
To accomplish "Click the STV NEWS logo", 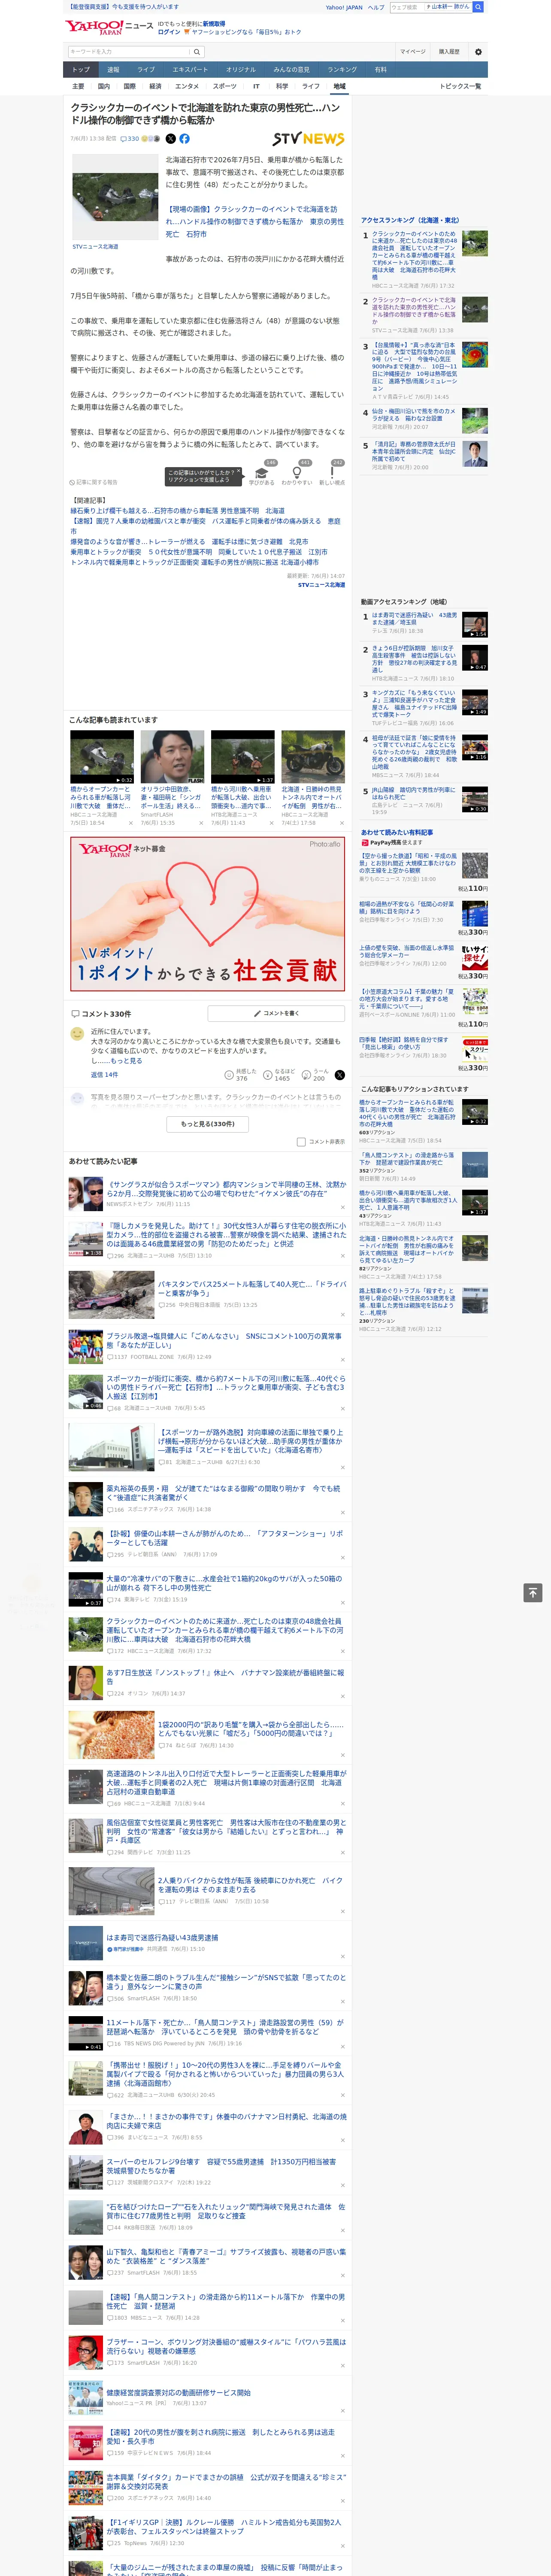I will [308, 139].
